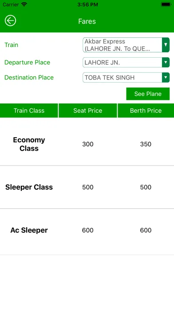The width and height of the screenshot is (174, 309).
Task: Select the Ac Sleeper row
Action: click(87, 230)
